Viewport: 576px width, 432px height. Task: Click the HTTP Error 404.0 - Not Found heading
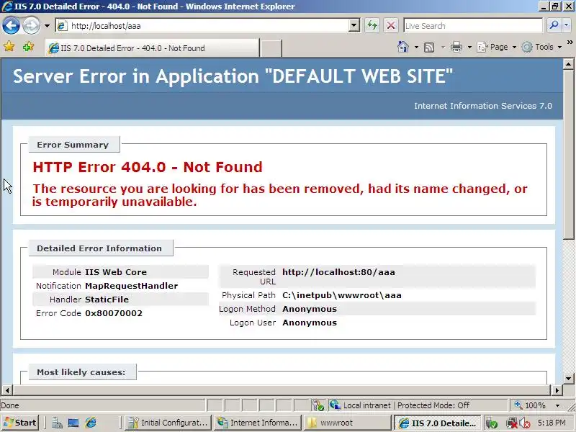pyautogui.click(x=148, y=167)
